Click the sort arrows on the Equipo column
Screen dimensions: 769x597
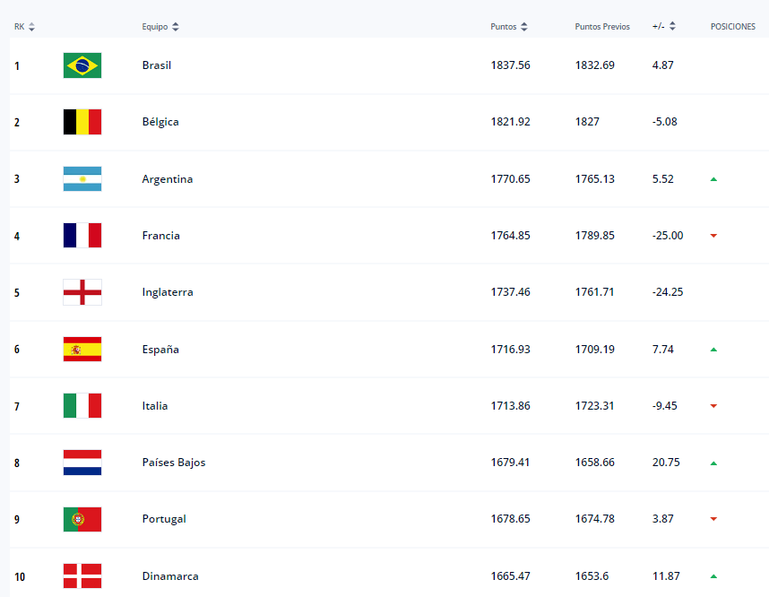[x=174, y=26]
